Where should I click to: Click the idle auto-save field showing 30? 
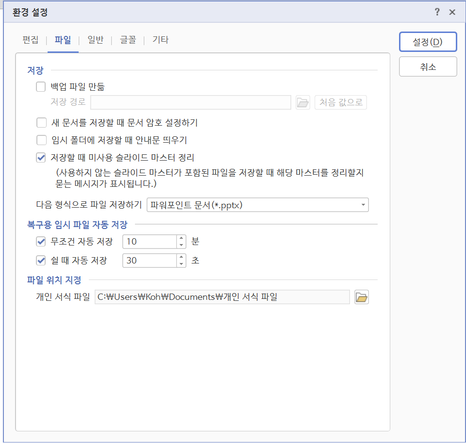point(150,261)
